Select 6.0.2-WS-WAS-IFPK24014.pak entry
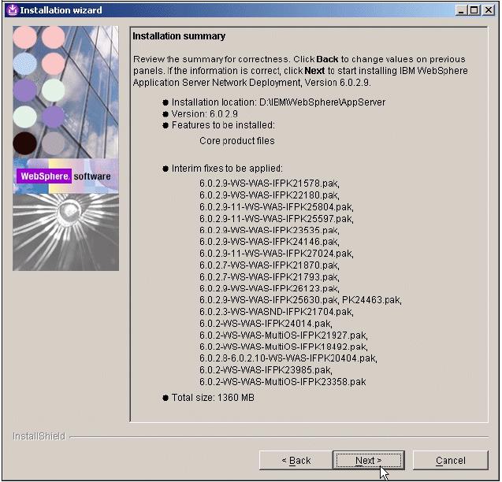Viewport: 502px width, 482px height. 266,324
